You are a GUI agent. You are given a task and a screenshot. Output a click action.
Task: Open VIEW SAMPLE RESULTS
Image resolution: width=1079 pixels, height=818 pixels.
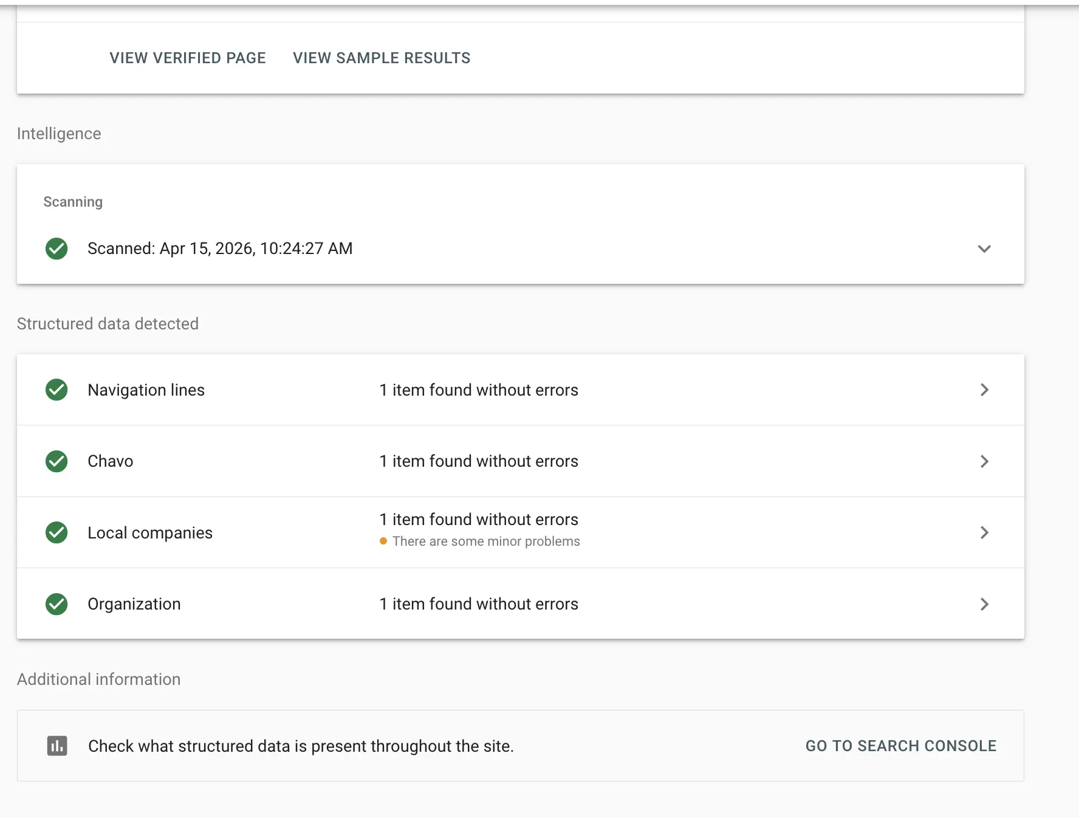pyautogui.click(x=382, y=58)
